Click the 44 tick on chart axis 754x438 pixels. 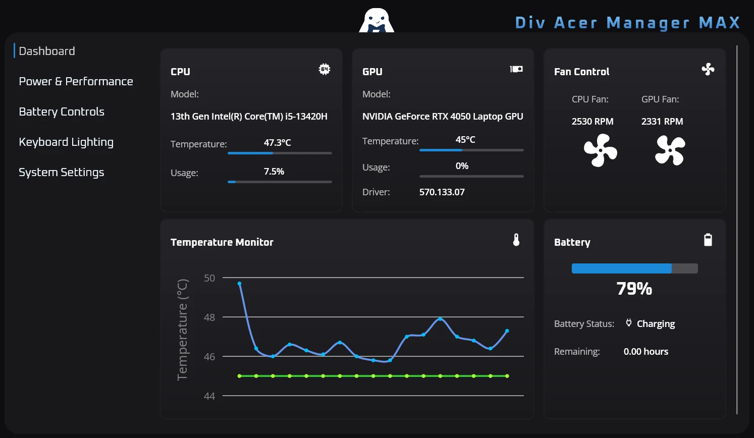click(209, 396)
